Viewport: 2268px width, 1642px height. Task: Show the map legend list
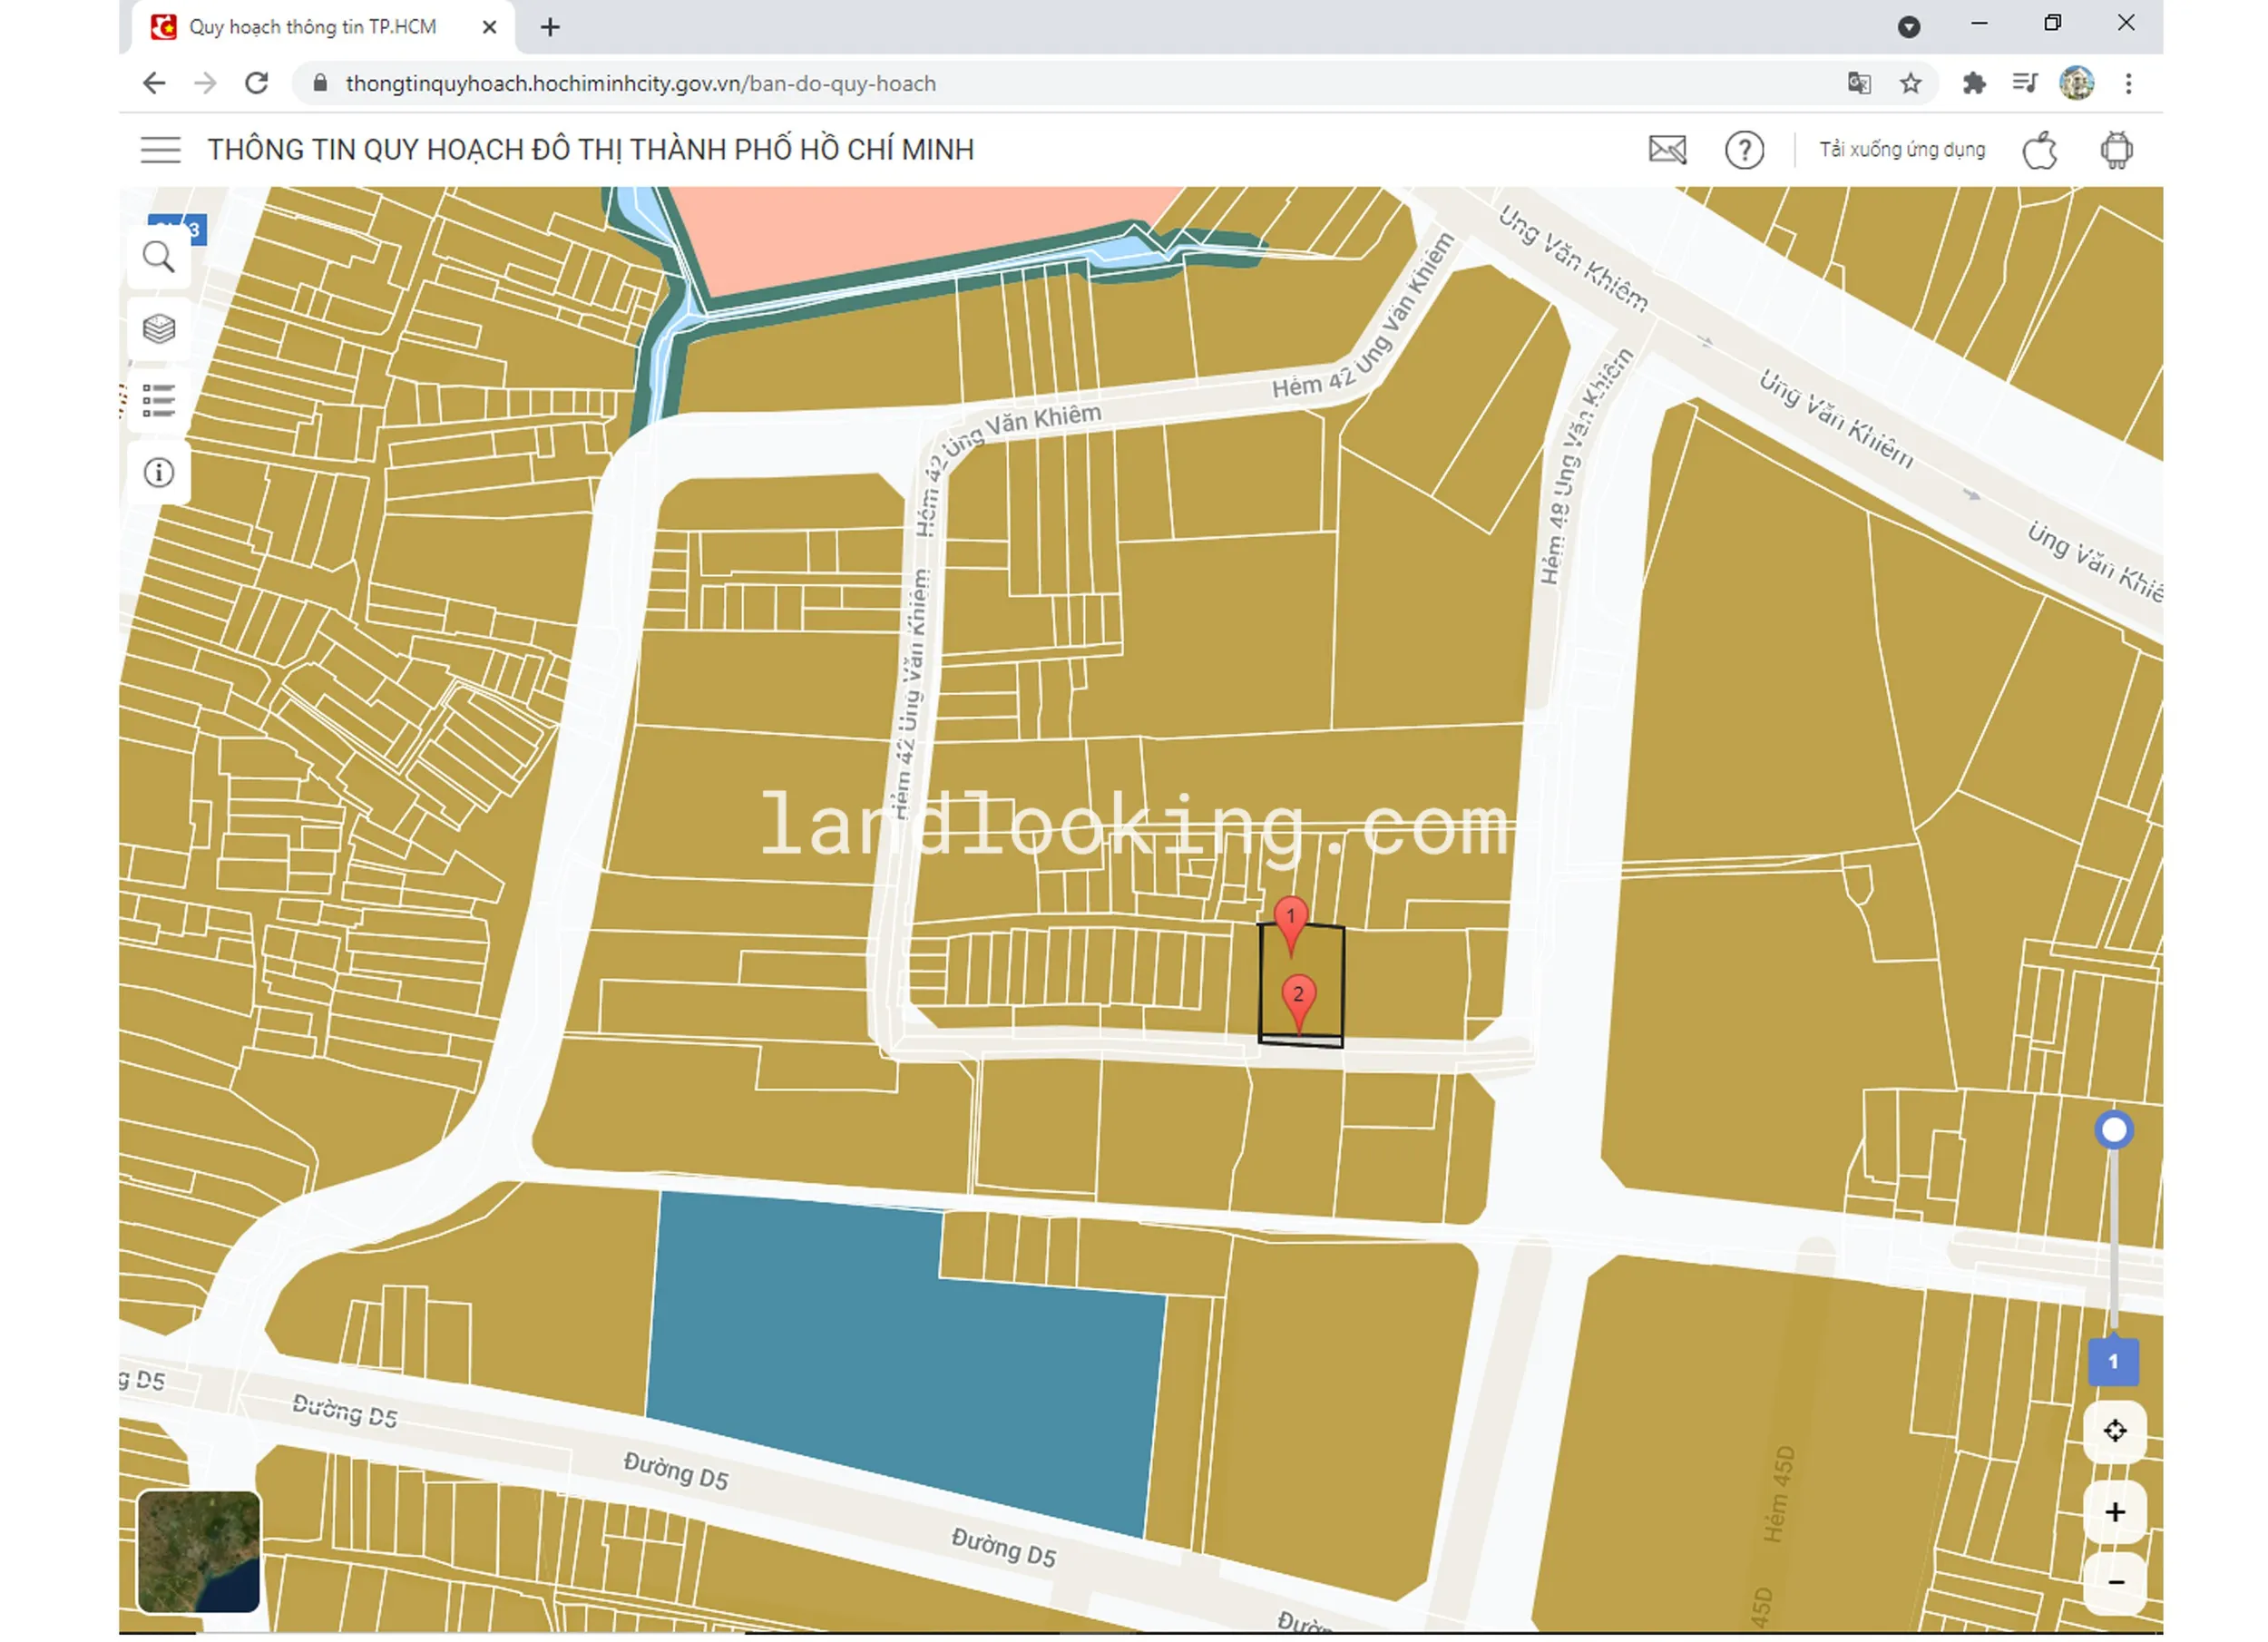pyautogui.click(x=158, y=401)
